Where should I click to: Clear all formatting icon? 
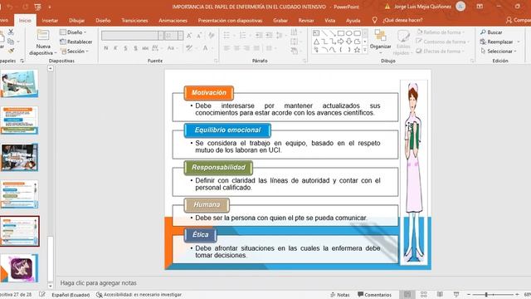tap(212, 35)
